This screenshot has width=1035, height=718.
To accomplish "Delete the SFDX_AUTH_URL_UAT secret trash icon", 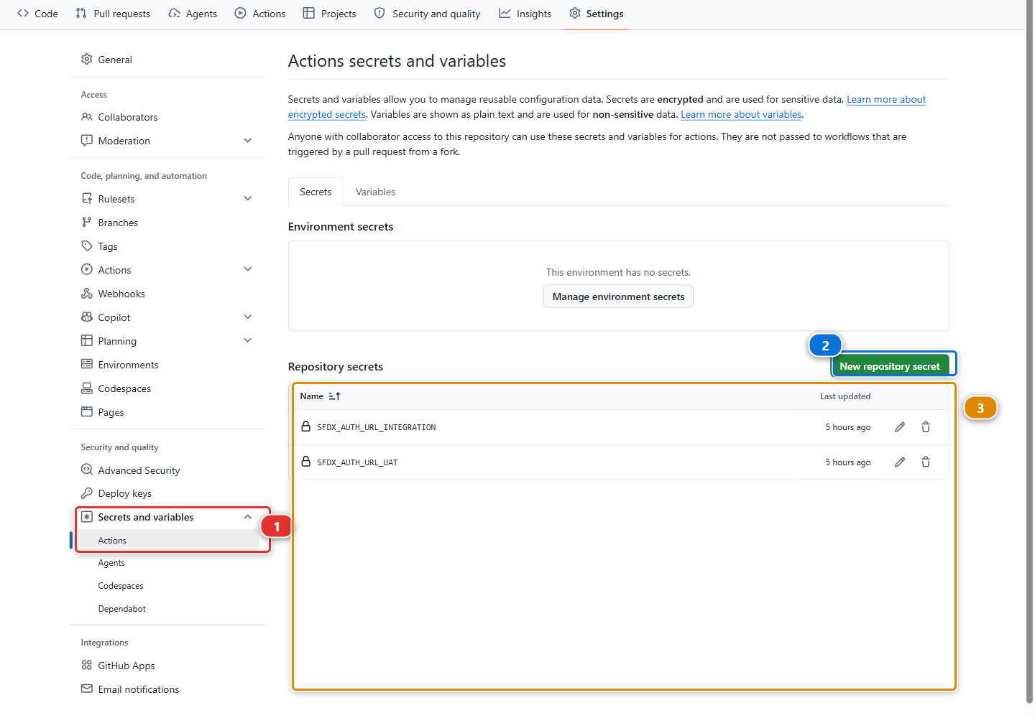I will (x=926, y=462).
